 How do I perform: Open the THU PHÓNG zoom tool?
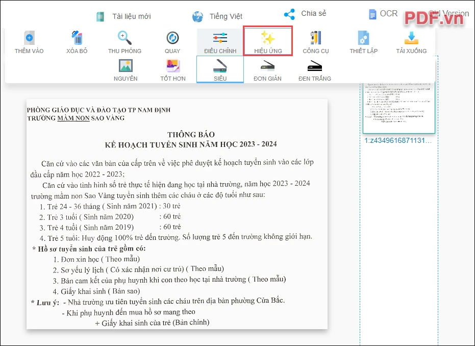[124, 42]
